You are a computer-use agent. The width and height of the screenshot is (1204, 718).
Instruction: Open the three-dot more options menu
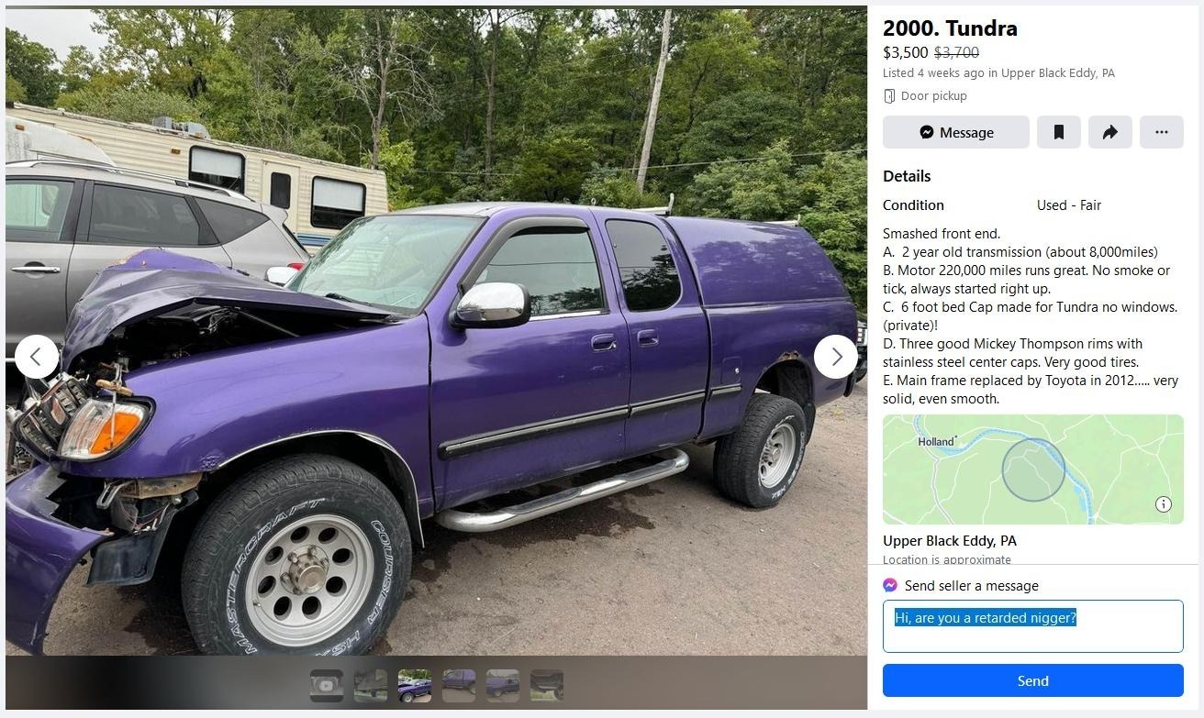pos(1161,132)
